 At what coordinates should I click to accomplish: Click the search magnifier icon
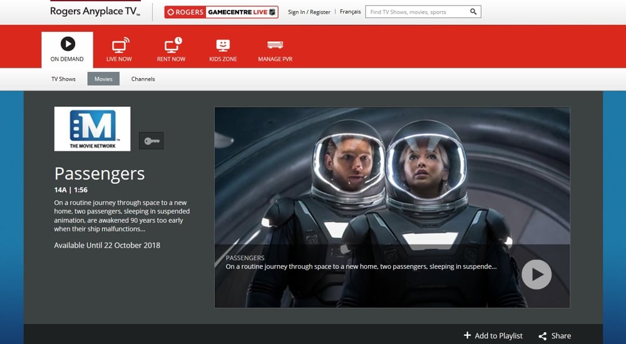[473, 12]
